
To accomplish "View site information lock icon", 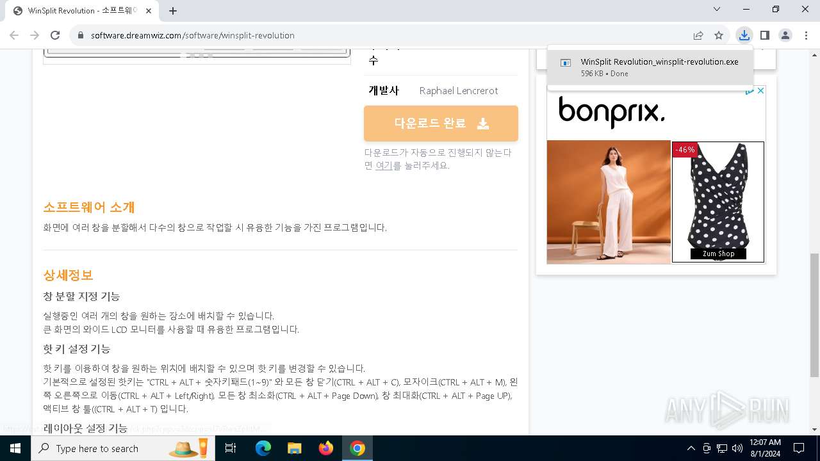I will pos(81,35).
